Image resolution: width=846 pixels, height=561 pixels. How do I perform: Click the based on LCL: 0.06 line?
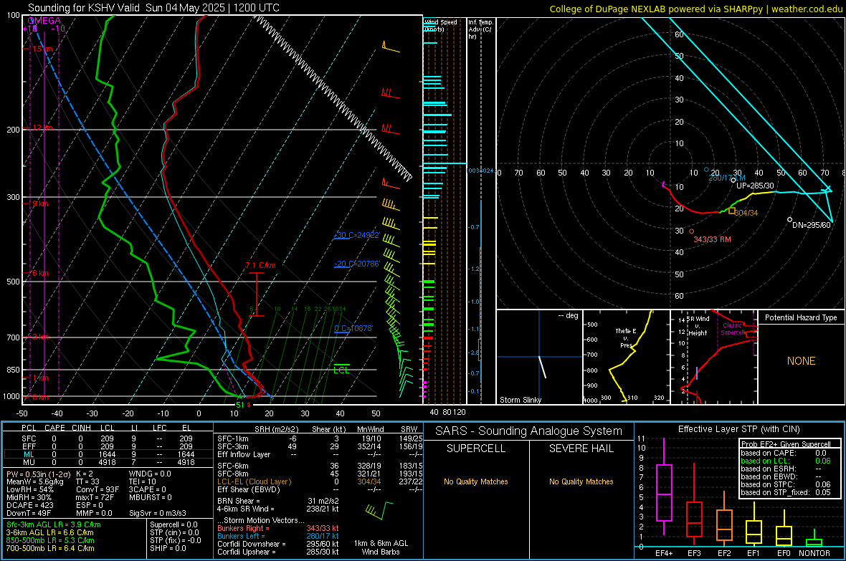(x=786, y=461)
